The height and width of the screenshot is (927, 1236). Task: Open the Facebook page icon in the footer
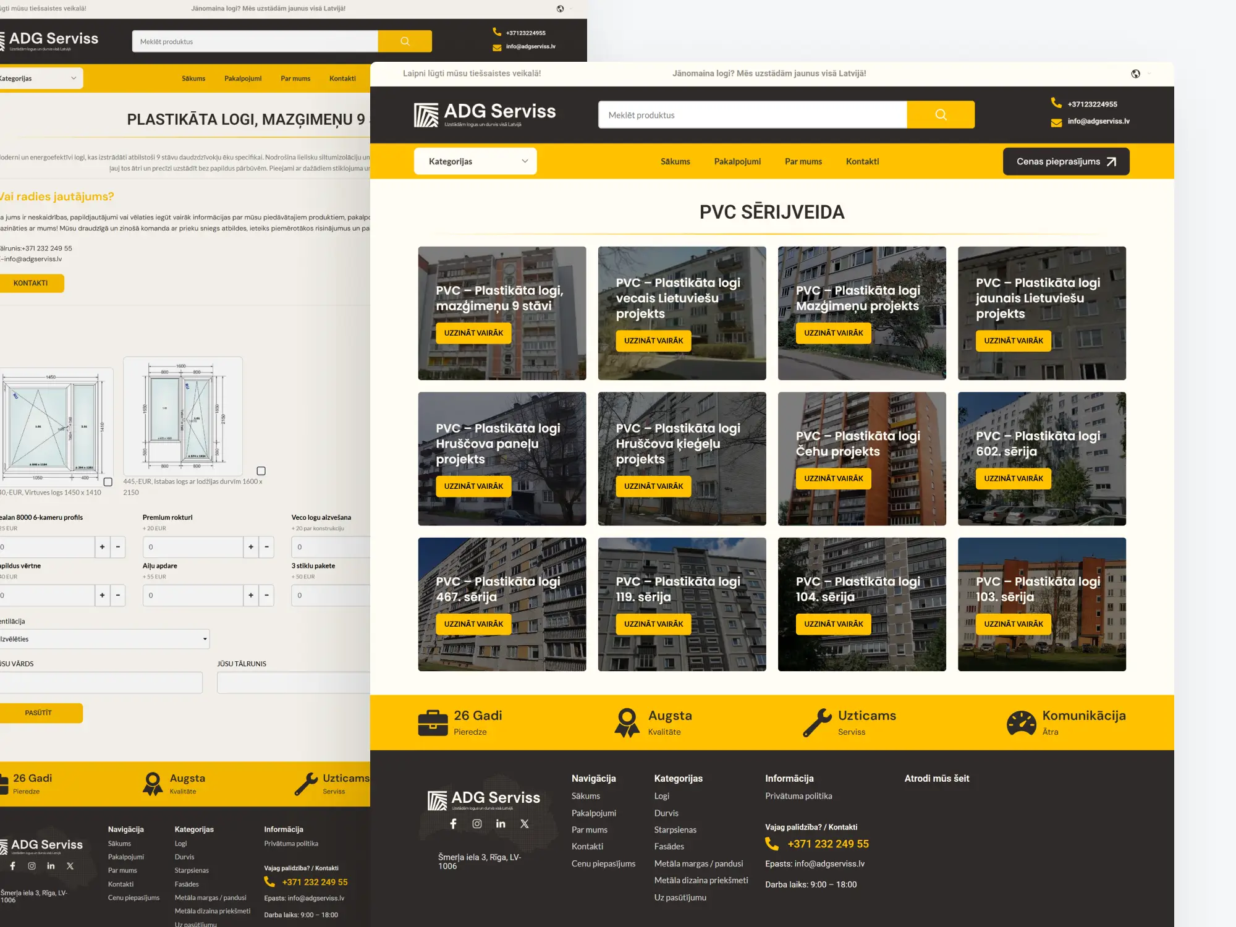pyautogui.click(x=453, y=823)
